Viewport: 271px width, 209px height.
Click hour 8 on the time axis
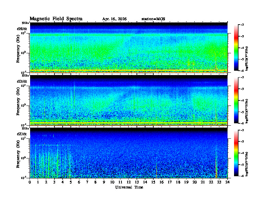click(x=95, y=182)
